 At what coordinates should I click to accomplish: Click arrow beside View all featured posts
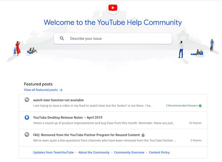[x=61, y=90]
